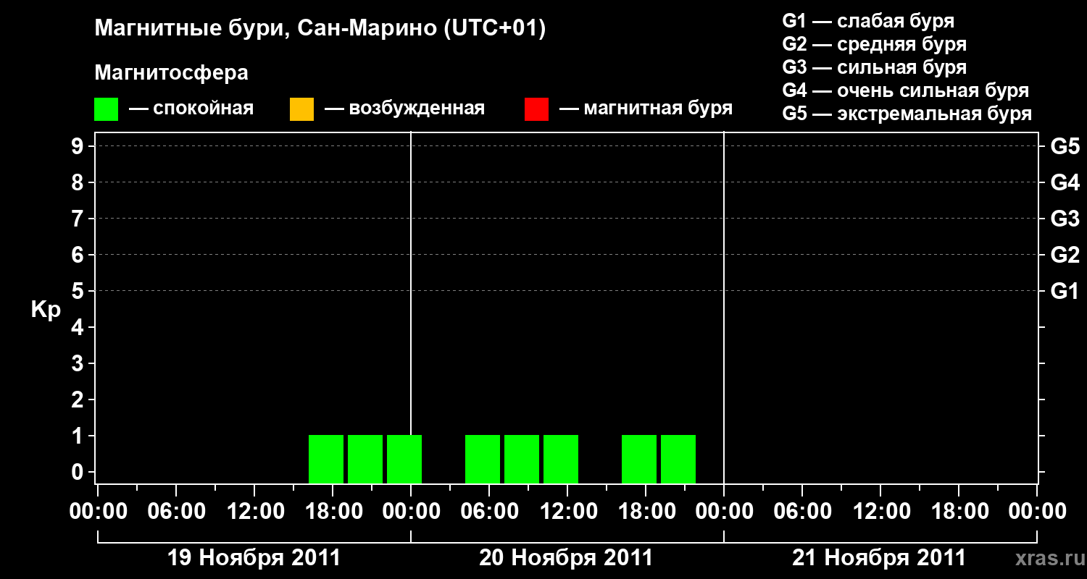This screenshot has height=579, width=1087.
Task: Click the G4 label on right axis
Action: (1065, 182)
